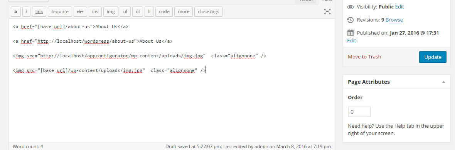Viewport: 455px width, 150px height.
Task: Insert list item with li button
Action: (149, 12)
